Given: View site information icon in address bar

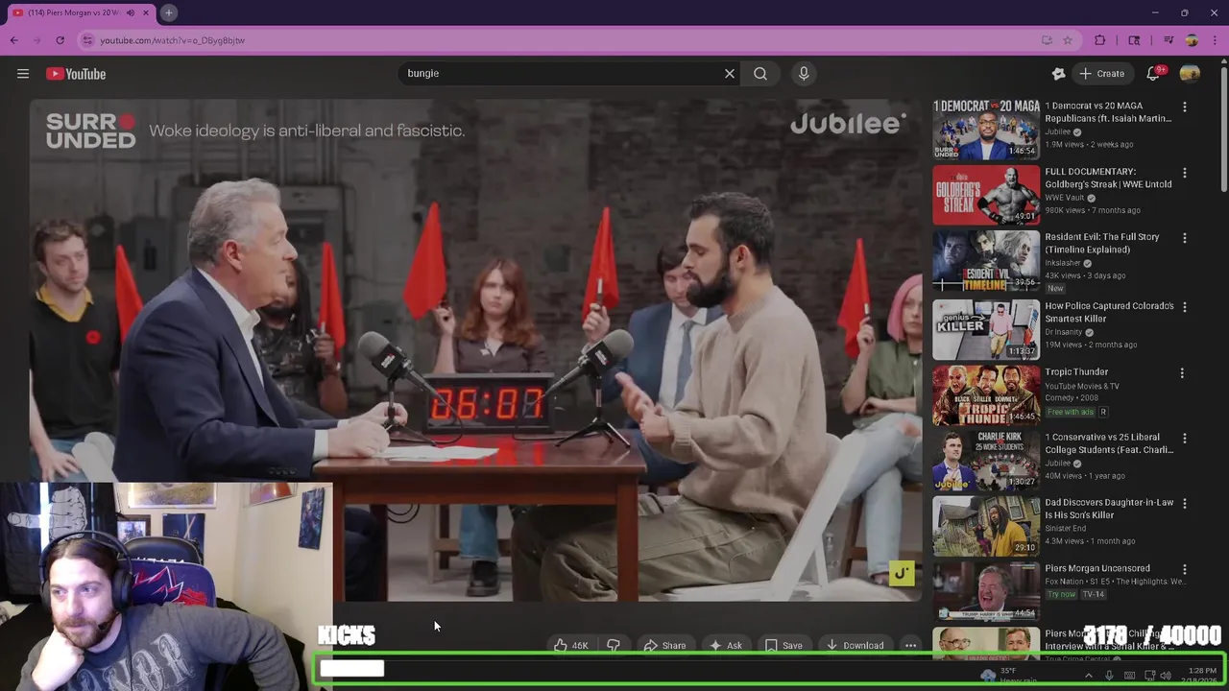Looking at the screenshot, I should [87, 40].
